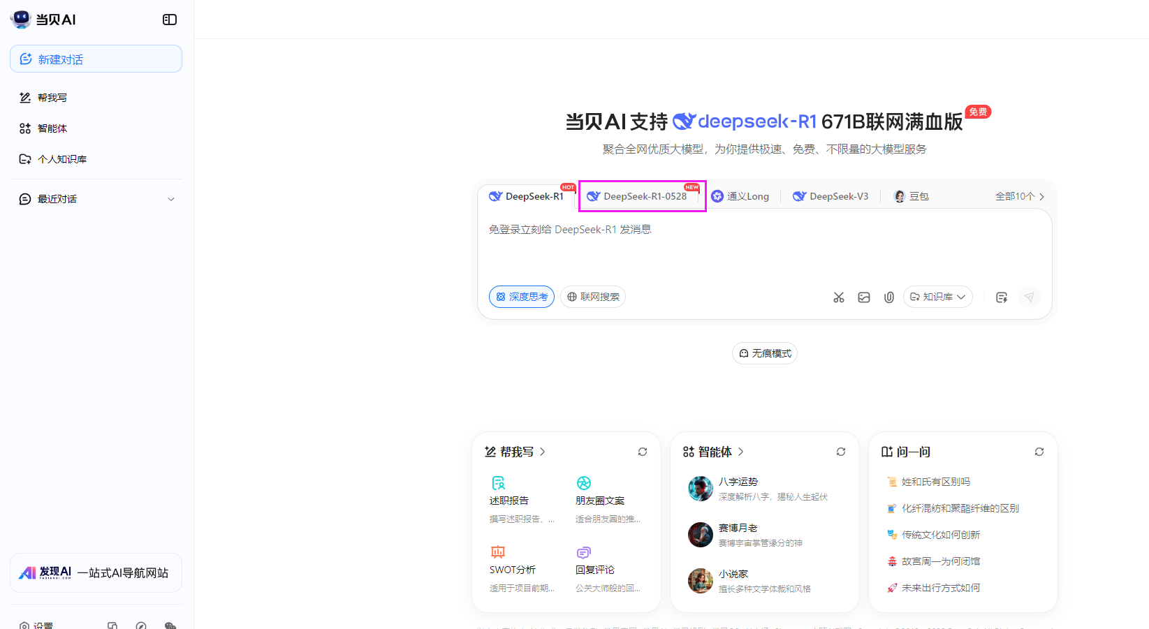Collapse the sidebar with the panel toggle icon
The image size is (1149, 629).
click(170, 20)
